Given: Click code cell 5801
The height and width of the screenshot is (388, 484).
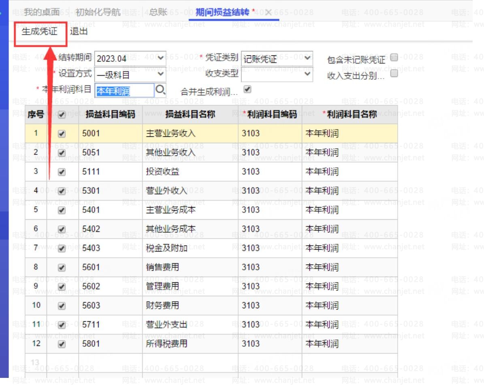Looking at the screenshot, I should [x=111, y=344].
